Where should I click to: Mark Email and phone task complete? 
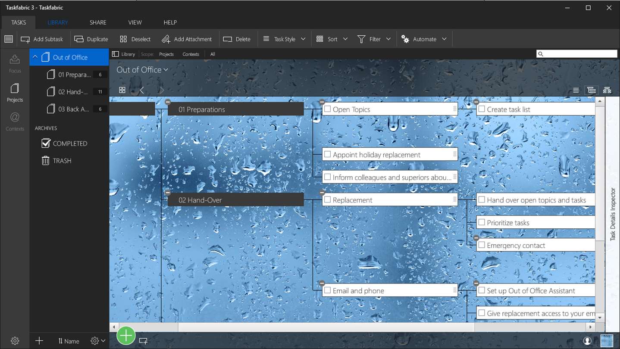pos(327,290)
